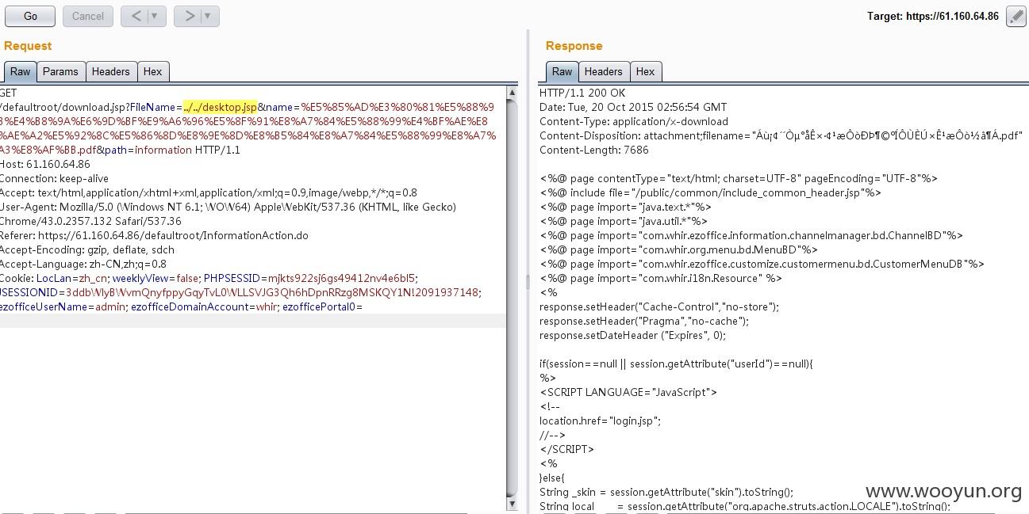Click the Content-Length: 7686 line
Image resolution: width=1029 pixels, height=514 pixels.
coord(593,150)
